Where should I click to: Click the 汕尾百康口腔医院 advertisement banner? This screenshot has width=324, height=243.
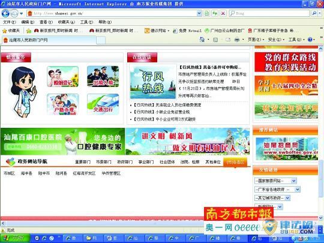pyautogui.click(x=62, y=142)
